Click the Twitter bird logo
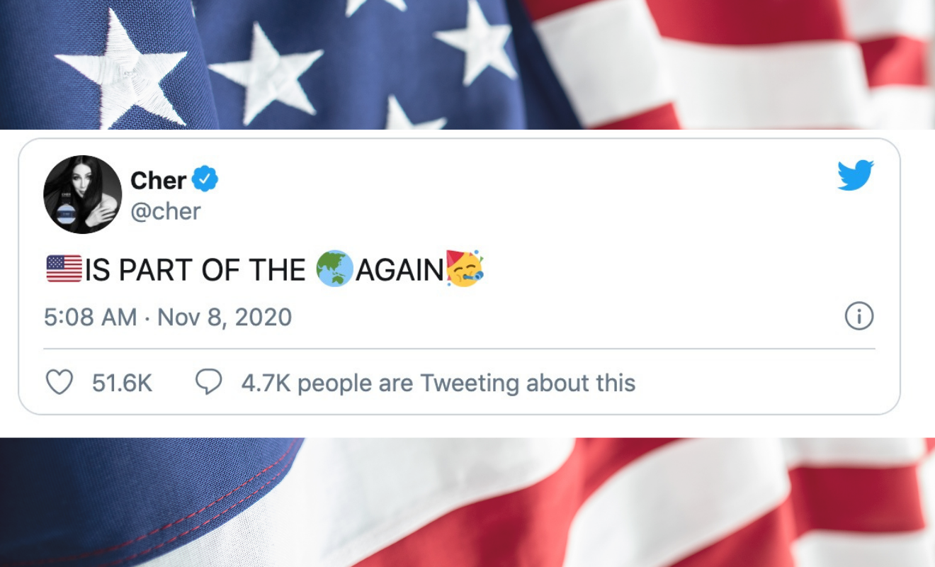Image resolution: width=935 pixels, height=567 pixels. pos(855,175)
